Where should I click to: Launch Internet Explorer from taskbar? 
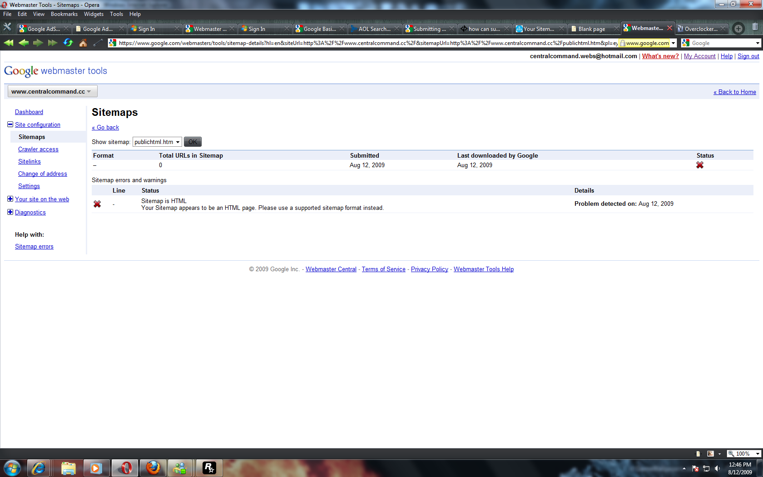39,467
